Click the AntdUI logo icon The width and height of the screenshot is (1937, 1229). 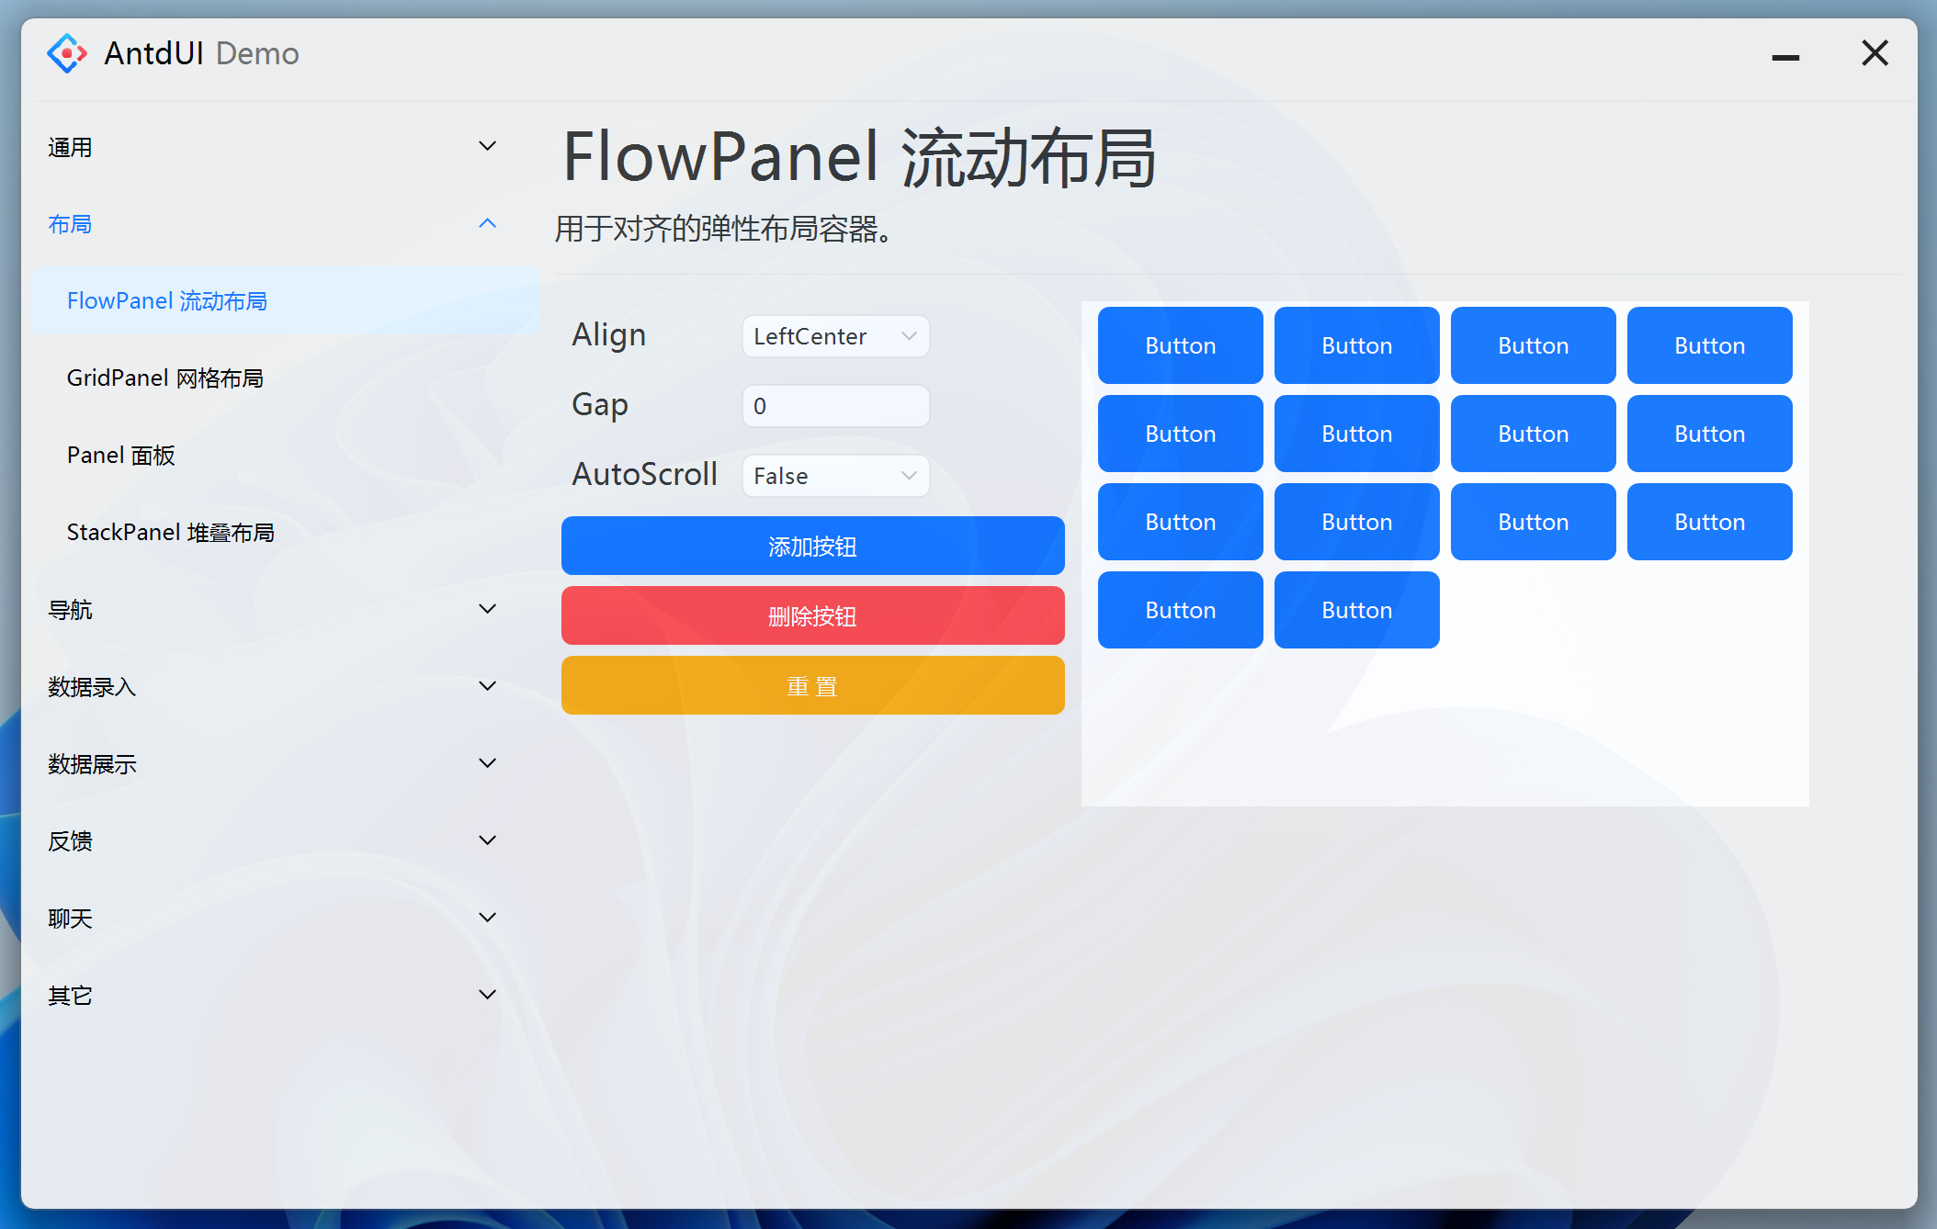click(67, 53)
